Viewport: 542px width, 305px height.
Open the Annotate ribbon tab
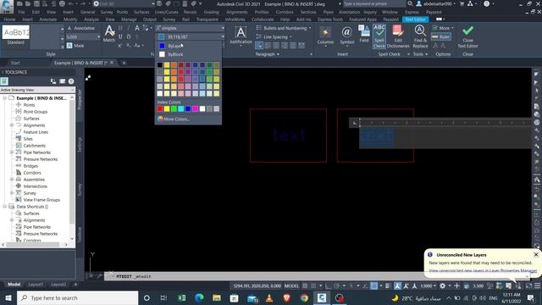[48, 19]
